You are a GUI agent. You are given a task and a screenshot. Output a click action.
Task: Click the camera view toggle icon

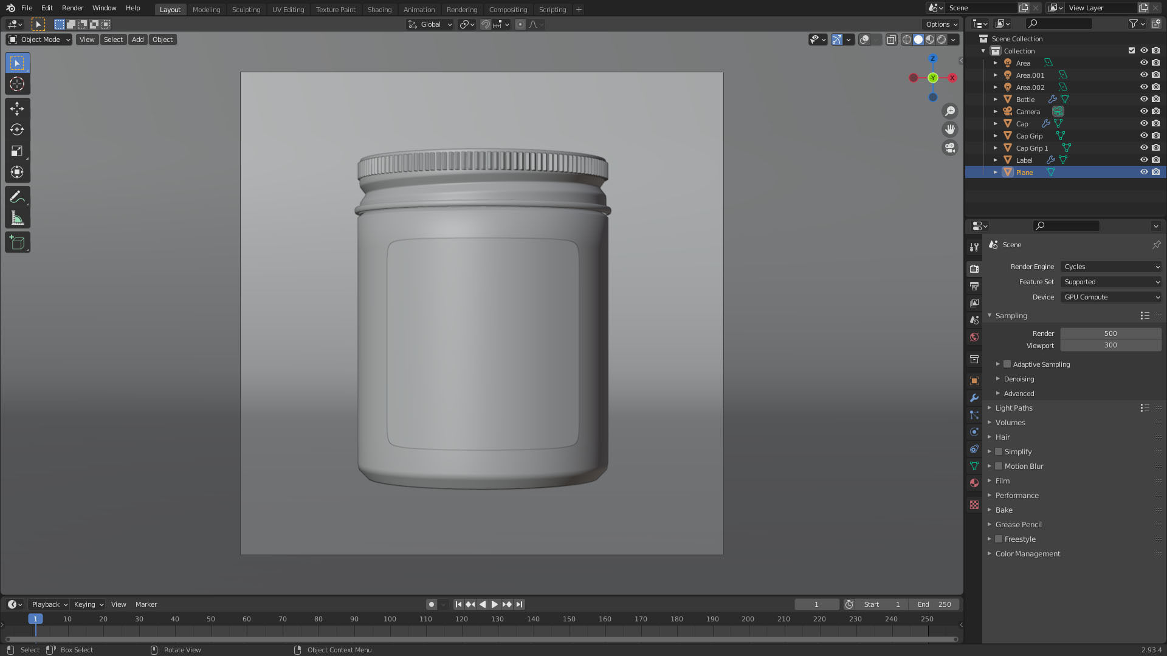(x=950, y=148)
